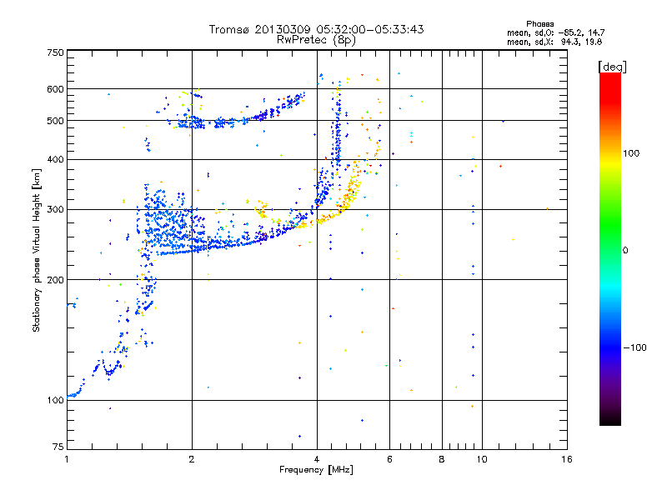Click the y-axis tick label '75'
667x500 pixels.
(x=58, y=447)
